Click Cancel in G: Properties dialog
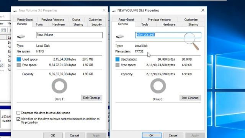This screenshot has width=245, height=138. (173, 135)
